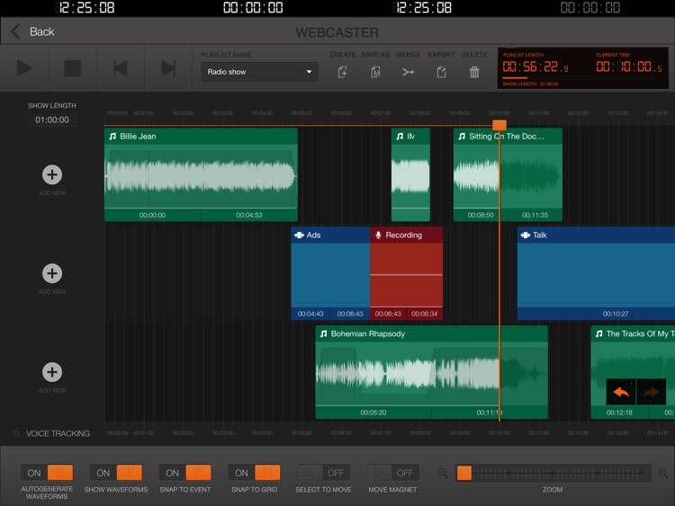Toggle Autogenerate Waveforms switch
The image size is (675, 506).
[47, 473]
